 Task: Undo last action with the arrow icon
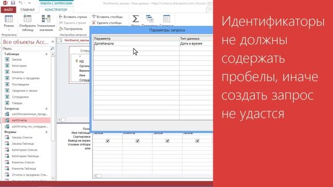point(21,3)
